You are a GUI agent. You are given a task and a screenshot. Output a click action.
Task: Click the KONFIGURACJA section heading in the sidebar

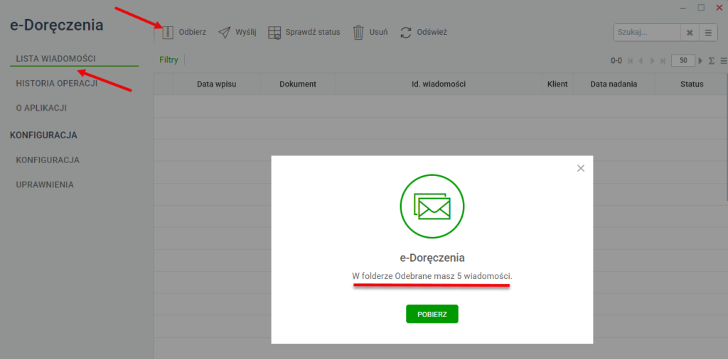[x=43, y=136]
